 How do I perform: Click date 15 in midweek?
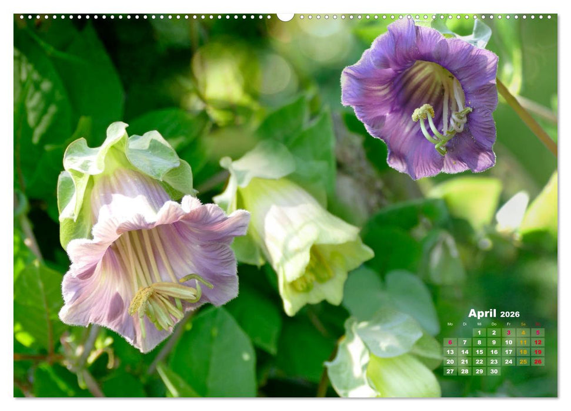pyautogui.click(x=479, y=352)
